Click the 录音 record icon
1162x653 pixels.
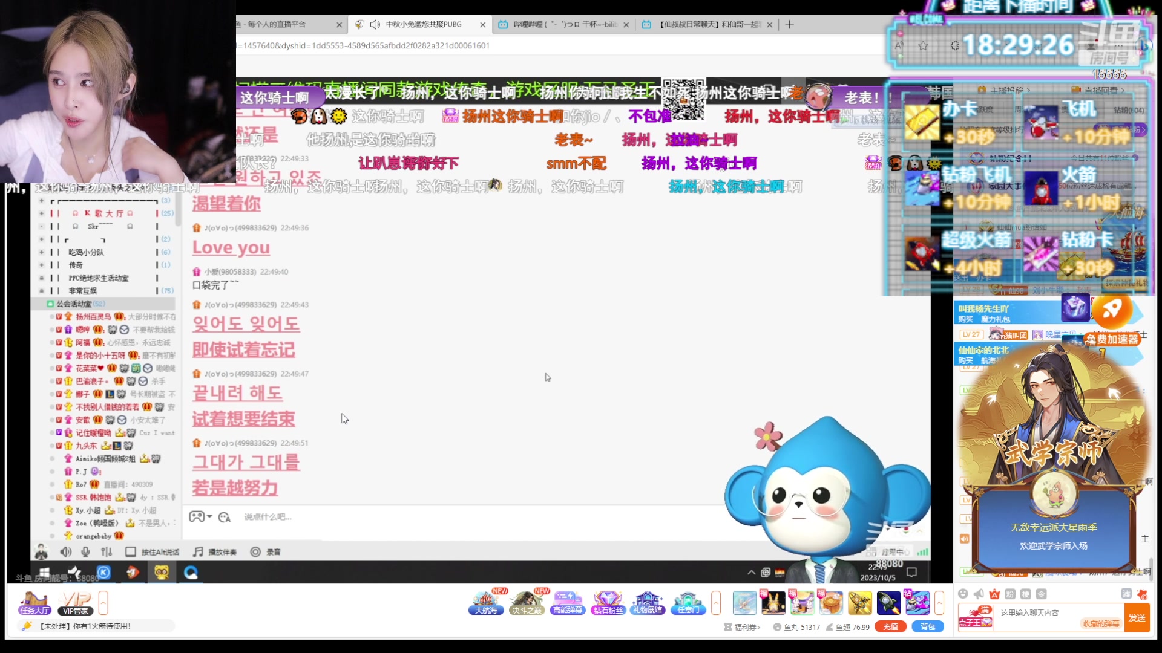click(x=265, y=552)
